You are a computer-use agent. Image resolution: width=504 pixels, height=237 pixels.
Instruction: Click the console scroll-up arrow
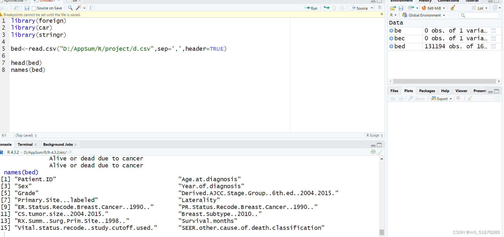382,159
